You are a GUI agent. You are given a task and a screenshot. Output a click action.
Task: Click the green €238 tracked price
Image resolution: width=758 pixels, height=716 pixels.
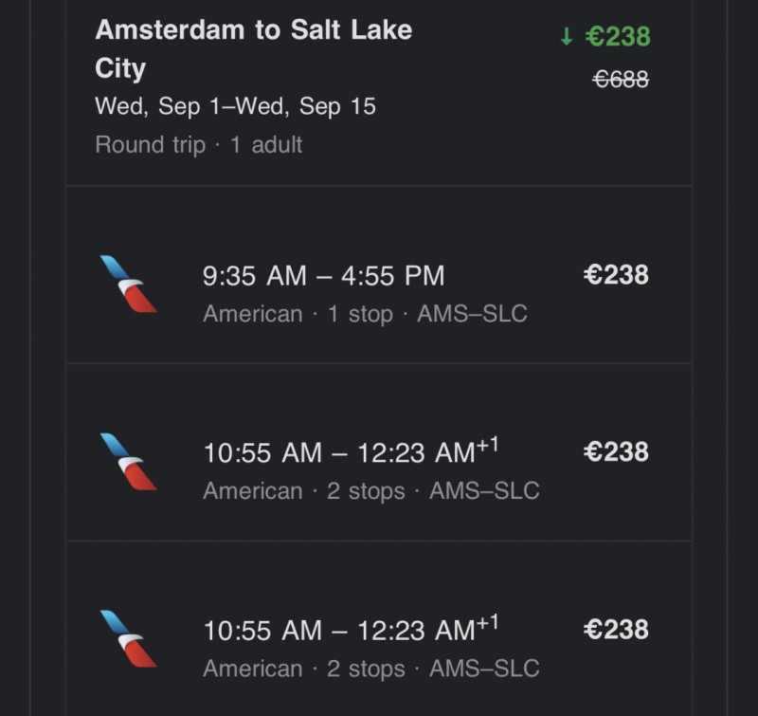click(618, 36)
